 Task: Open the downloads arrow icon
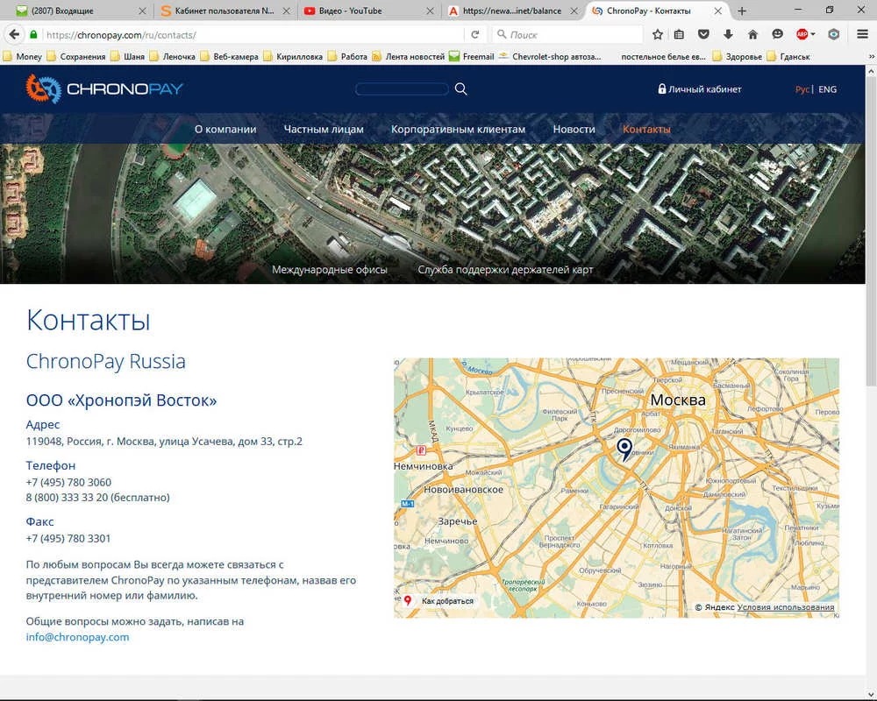click(728, 35)
